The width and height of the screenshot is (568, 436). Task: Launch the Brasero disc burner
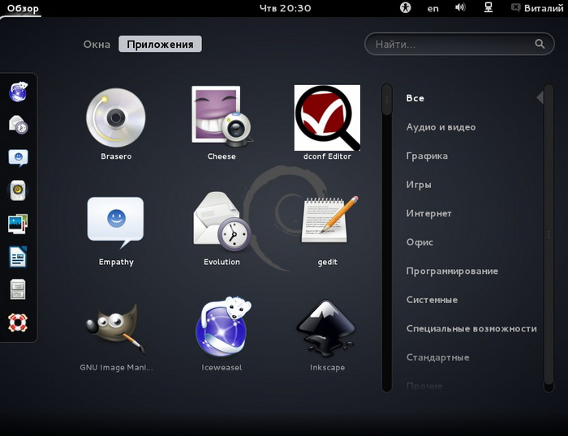coord(116,123)
